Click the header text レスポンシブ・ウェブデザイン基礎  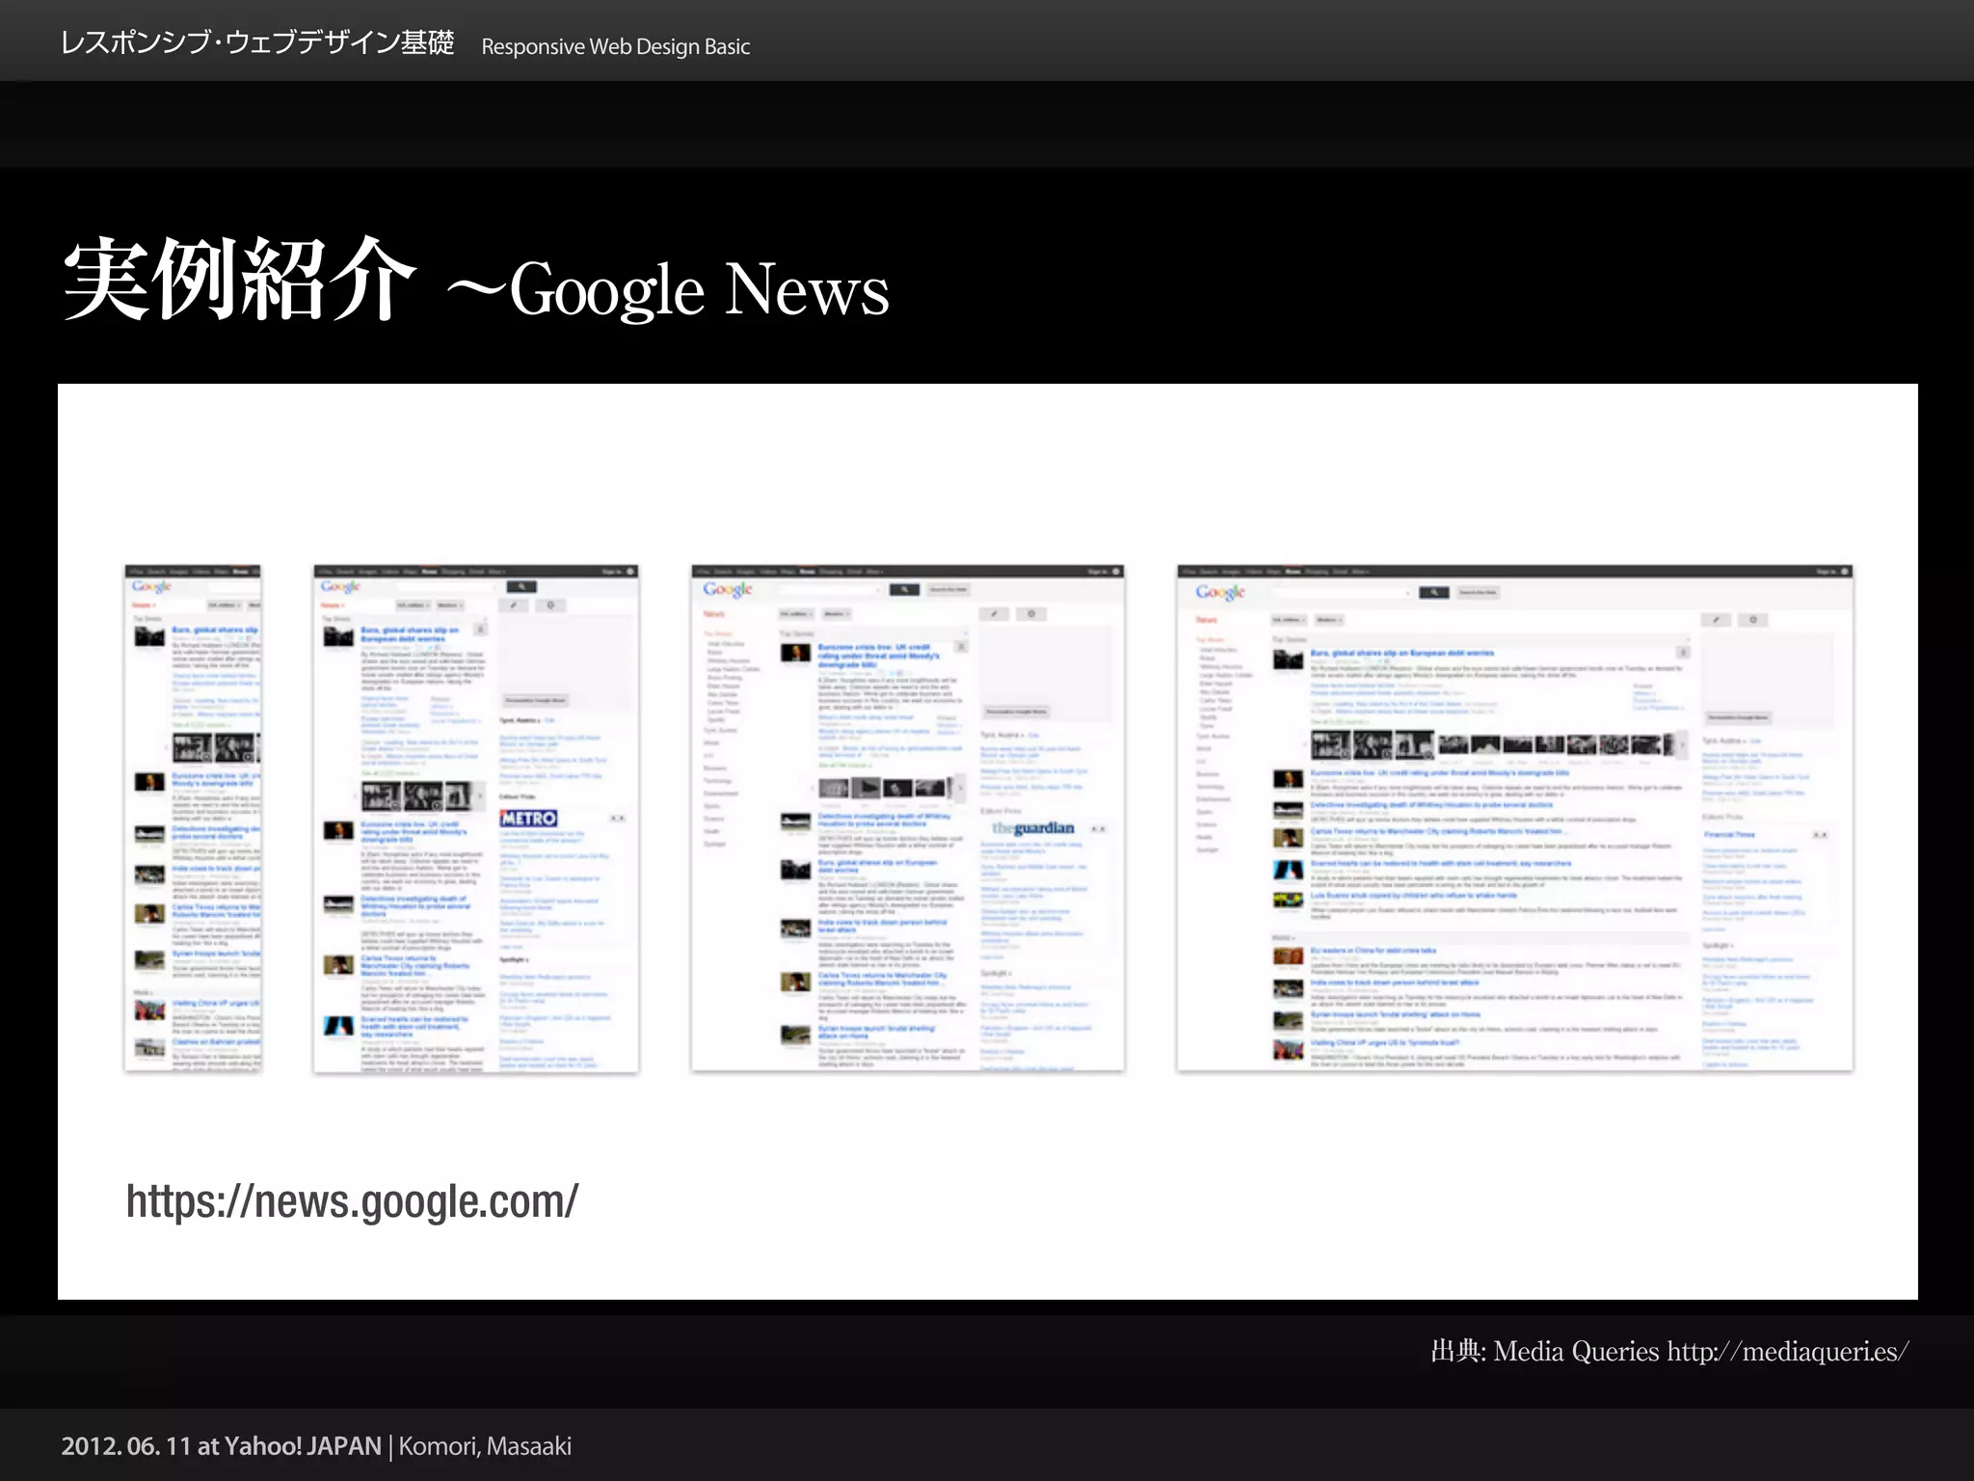click(x=257, y=43)
